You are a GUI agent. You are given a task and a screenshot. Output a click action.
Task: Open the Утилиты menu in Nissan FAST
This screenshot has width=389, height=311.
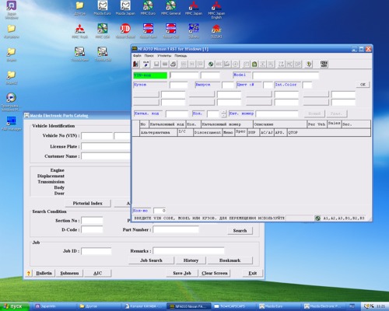point(164,56)
